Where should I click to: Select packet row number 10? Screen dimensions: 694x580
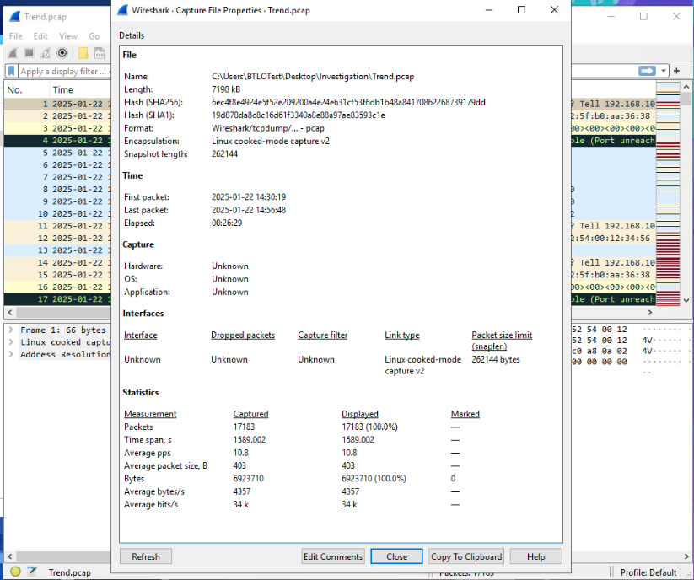click(x=57, y=213)
